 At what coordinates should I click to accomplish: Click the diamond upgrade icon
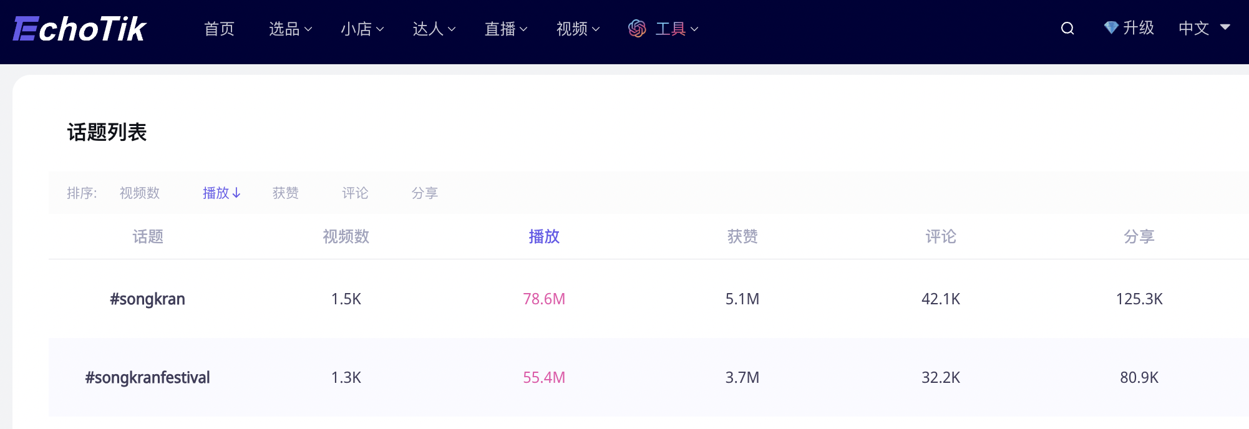1110,28
